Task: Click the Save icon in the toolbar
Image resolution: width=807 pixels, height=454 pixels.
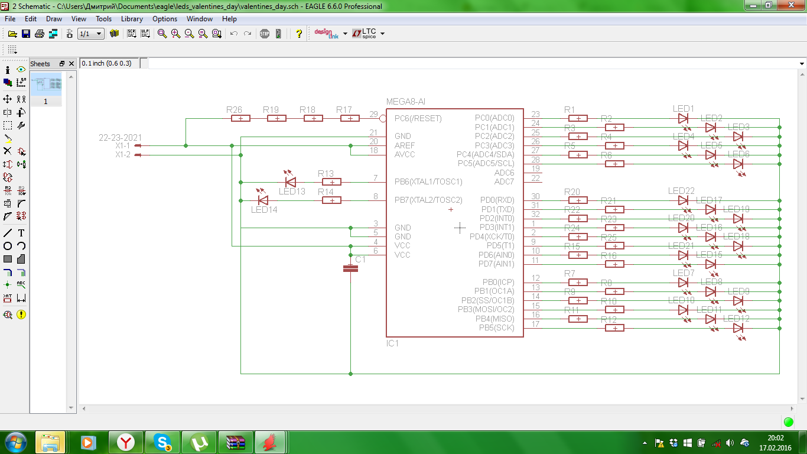Action: coord(26,34)
